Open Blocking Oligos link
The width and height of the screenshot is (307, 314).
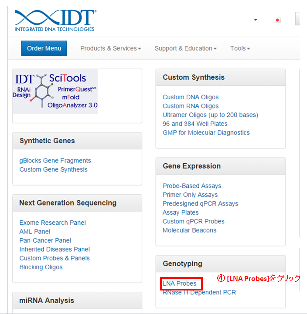point(41,267)
